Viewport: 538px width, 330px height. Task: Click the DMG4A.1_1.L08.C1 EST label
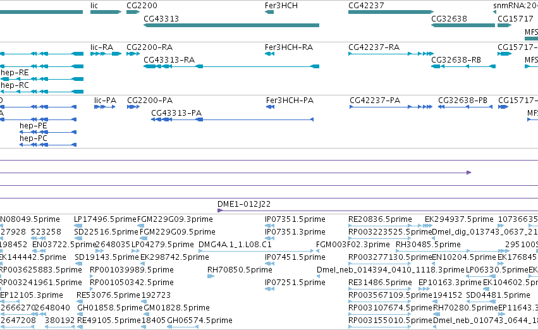235,245
